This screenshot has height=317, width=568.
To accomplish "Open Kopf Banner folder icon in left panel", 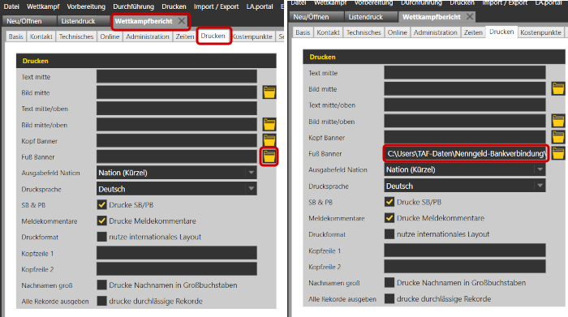I will point(269,140).
